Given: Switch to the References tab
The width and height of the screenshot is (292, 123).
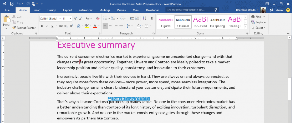Looking at the screenshot, I should click(86, 10).
